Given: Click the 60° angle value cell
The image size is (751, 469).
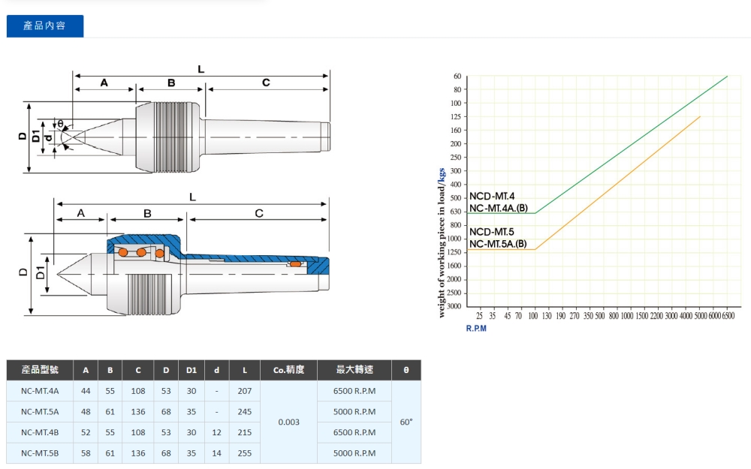Looking at the screenshot, I should 406,422.
